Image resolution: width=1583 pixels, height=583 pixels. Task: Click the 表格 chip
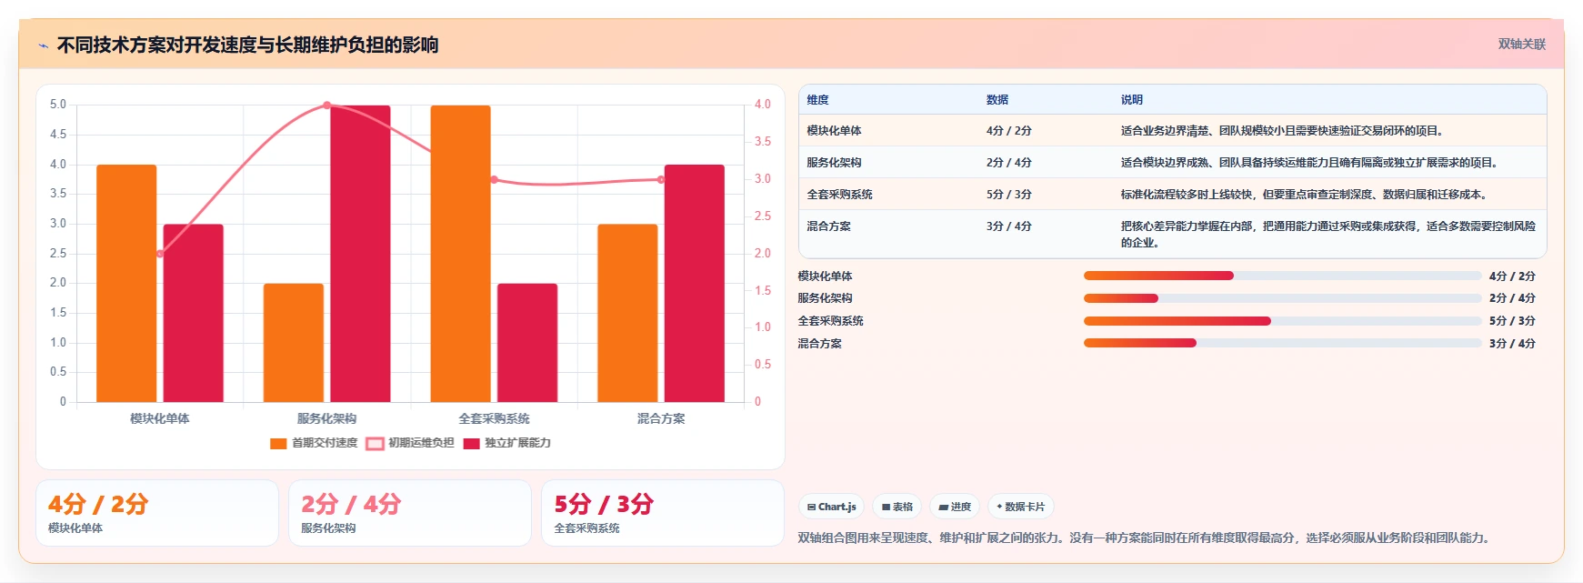tap(897, 507)
